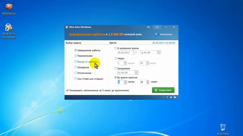Image resolution: width=243 pixels, height=136 pixels.
Task: Adjust the Ежедневно 12:00:00 spinner arrows
Action: (136, 73)
